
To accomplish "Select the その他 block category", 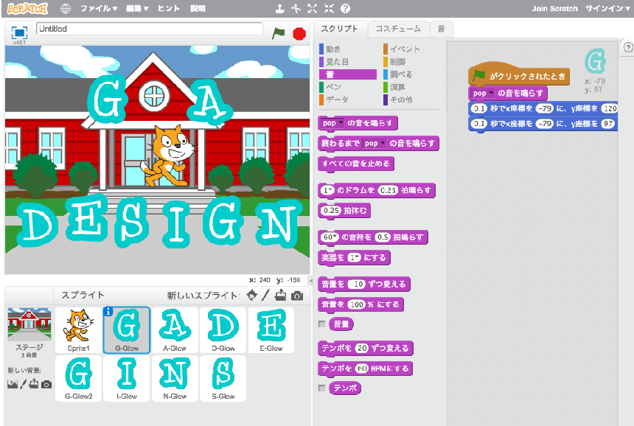I will coord(411,99).
